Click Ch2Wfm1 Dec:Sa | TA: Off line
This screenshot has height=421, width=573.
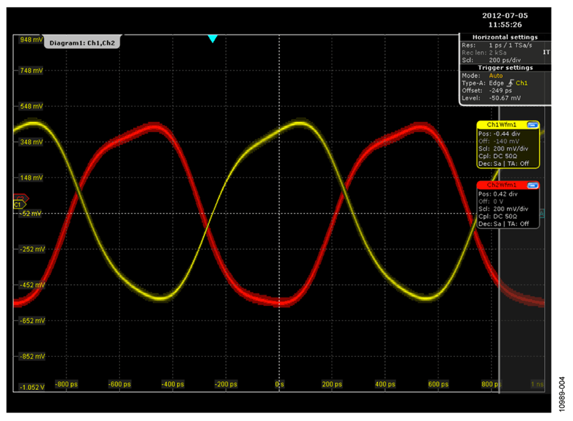[504, 224]
